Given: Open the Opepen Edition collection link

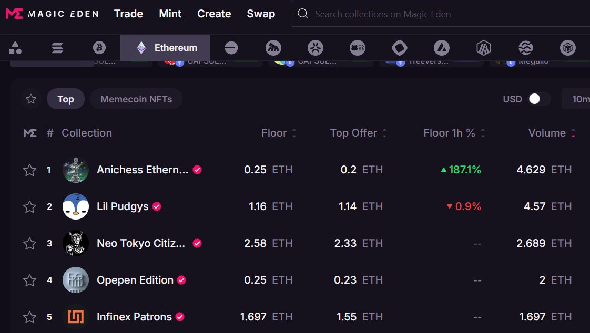Looking at the screenshot, I should [135, 280].
